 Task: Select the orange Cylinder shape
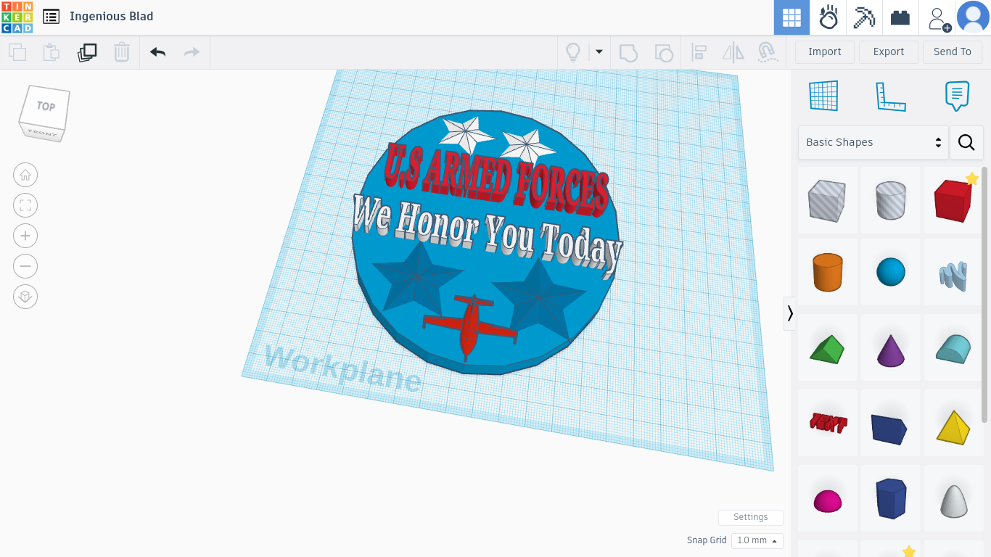pos(828,272)
